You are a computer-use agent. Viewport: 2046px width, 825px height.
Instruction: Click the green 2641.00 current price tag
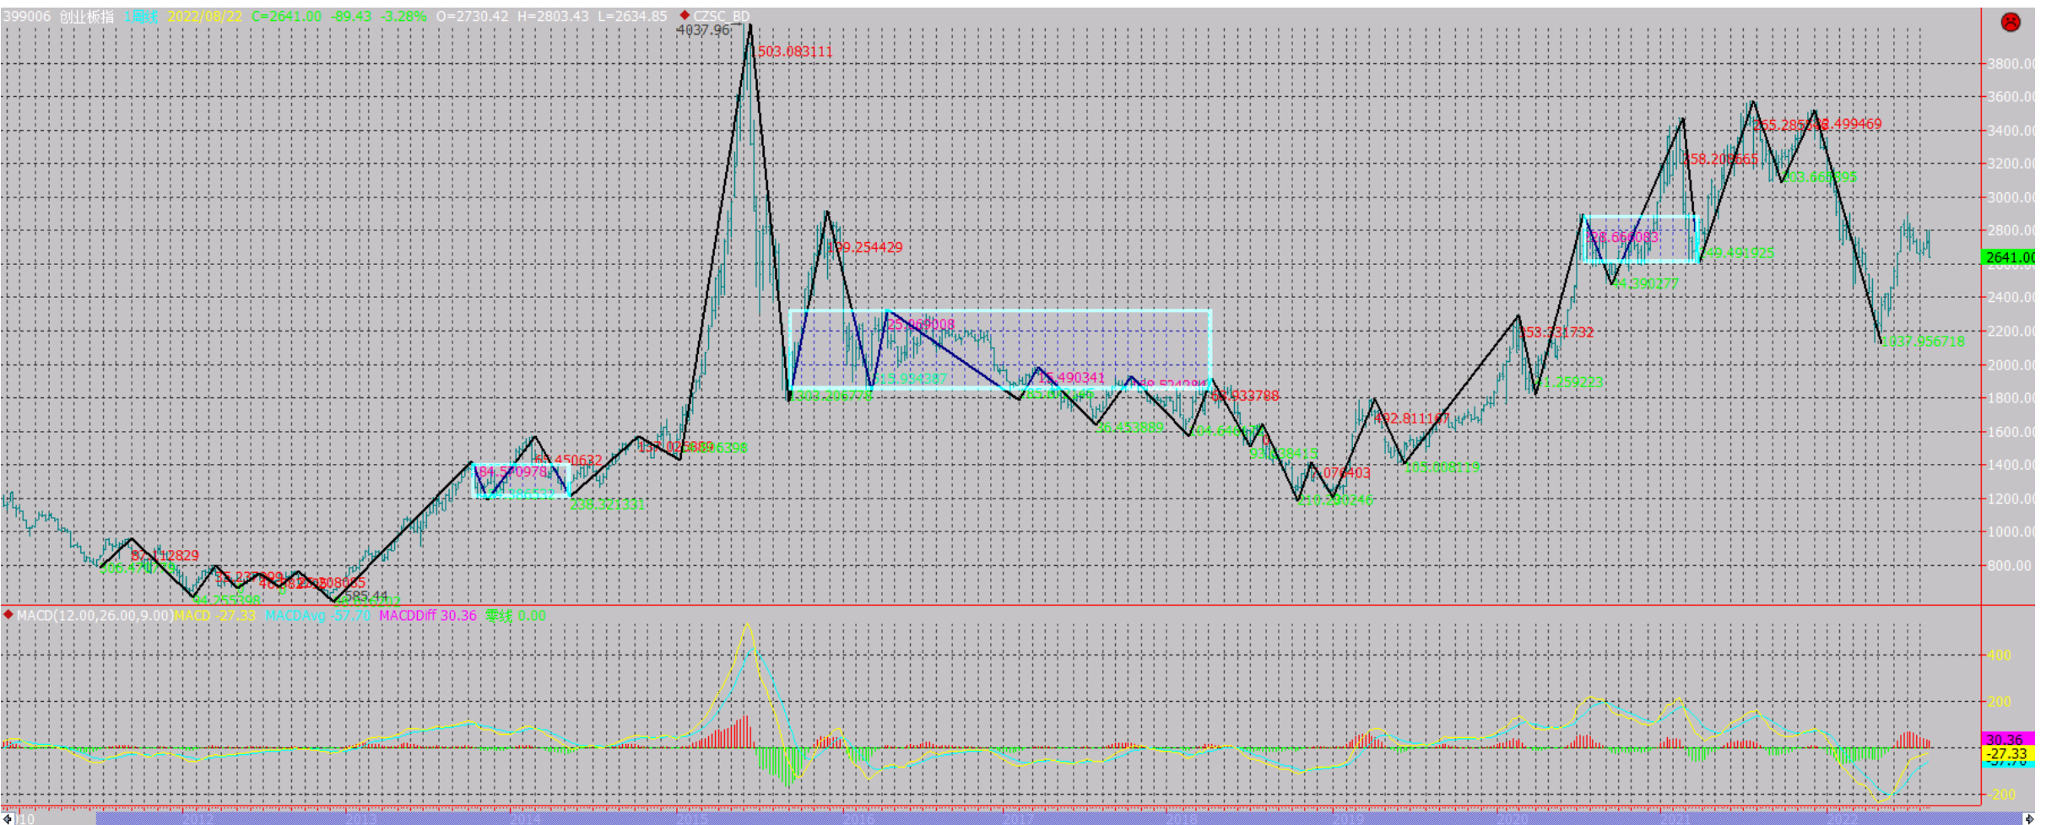point(2007,257)
